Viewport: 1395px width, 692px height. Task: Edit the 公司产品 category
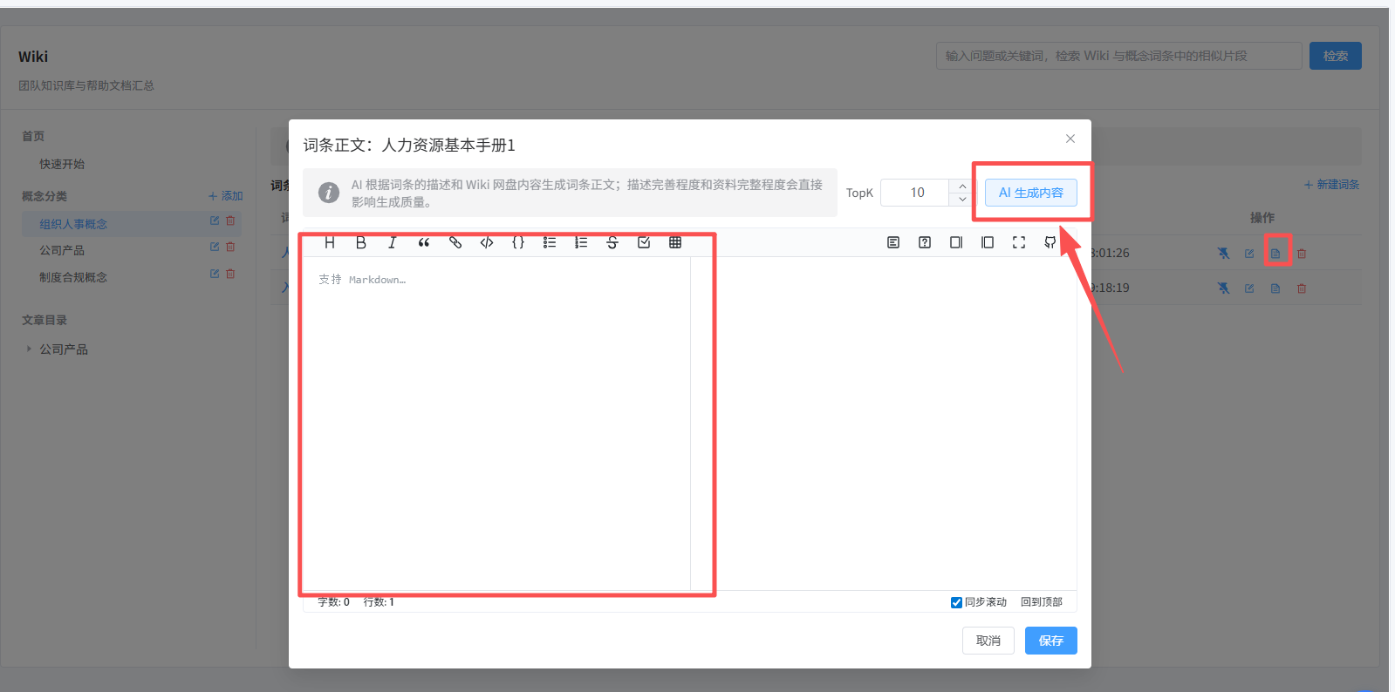click(x=215, y=248)
